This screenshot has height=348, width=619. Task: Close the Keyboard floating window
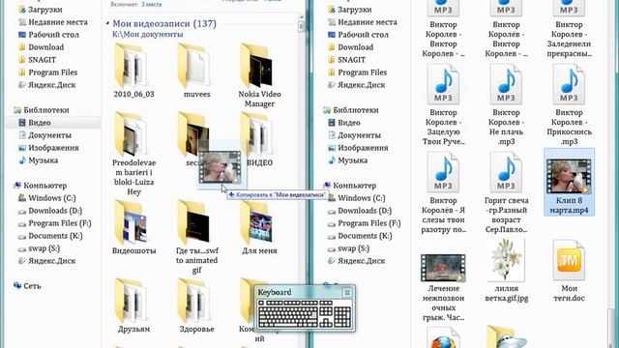click(x=347, y=292)
